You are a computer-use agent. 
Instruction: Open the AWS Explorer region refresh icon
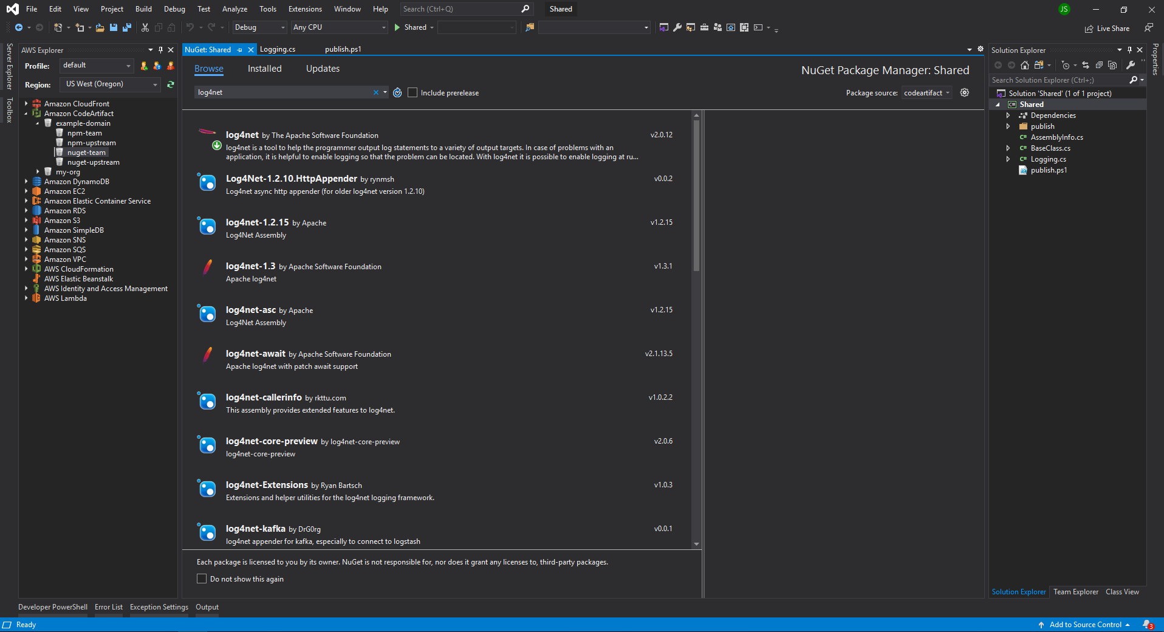[x=171, y=84]
